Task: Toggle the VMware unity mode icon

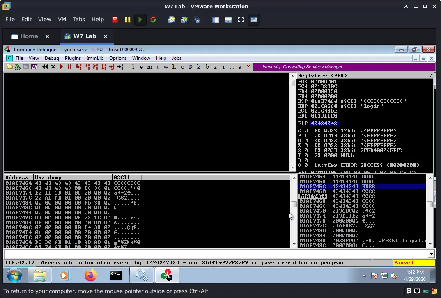Action: click(254, 20)
